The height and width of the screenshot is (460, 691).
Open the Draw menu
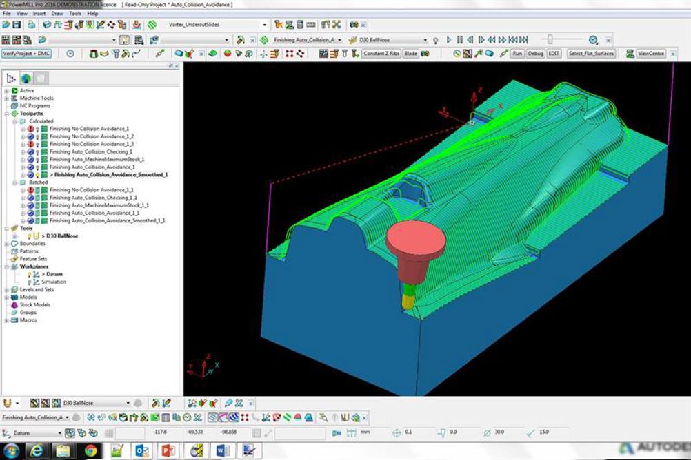pyautogui.click(x=57, y=14)
